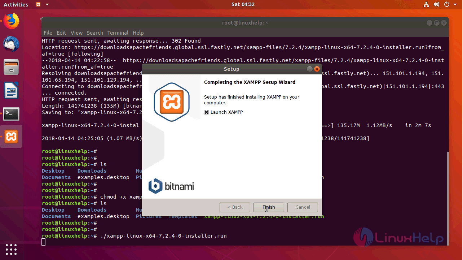463x260 pixels.
Task: Click './xampp-linux-x64-7.2.4-0-installer.run' command text
Action: pos(163,236)
